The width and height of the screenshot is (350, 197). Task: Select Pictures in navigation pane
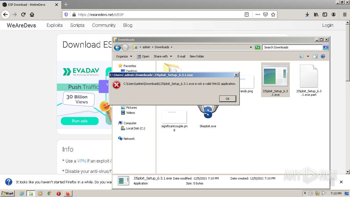point(131,108)
